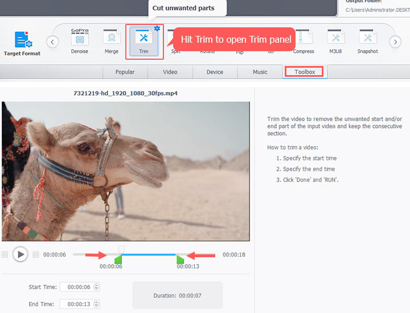Open the Compress tool
The height and width of the screenshot is (313, 410).
point(304,42)
